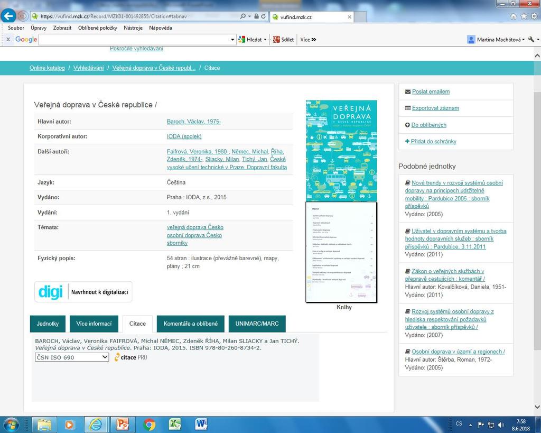
Task: Open File Explorer from the taskbar
Action: pos(44,425)
